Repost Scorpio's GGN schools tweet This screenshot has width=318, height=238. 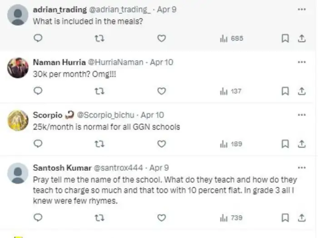point(96,144)
